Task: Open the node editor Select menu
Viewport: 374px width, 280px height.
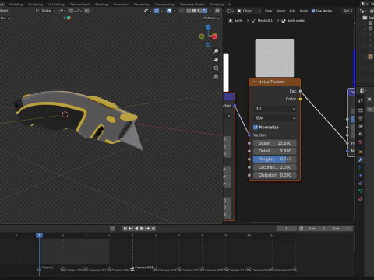Action: tap(280, 11)
